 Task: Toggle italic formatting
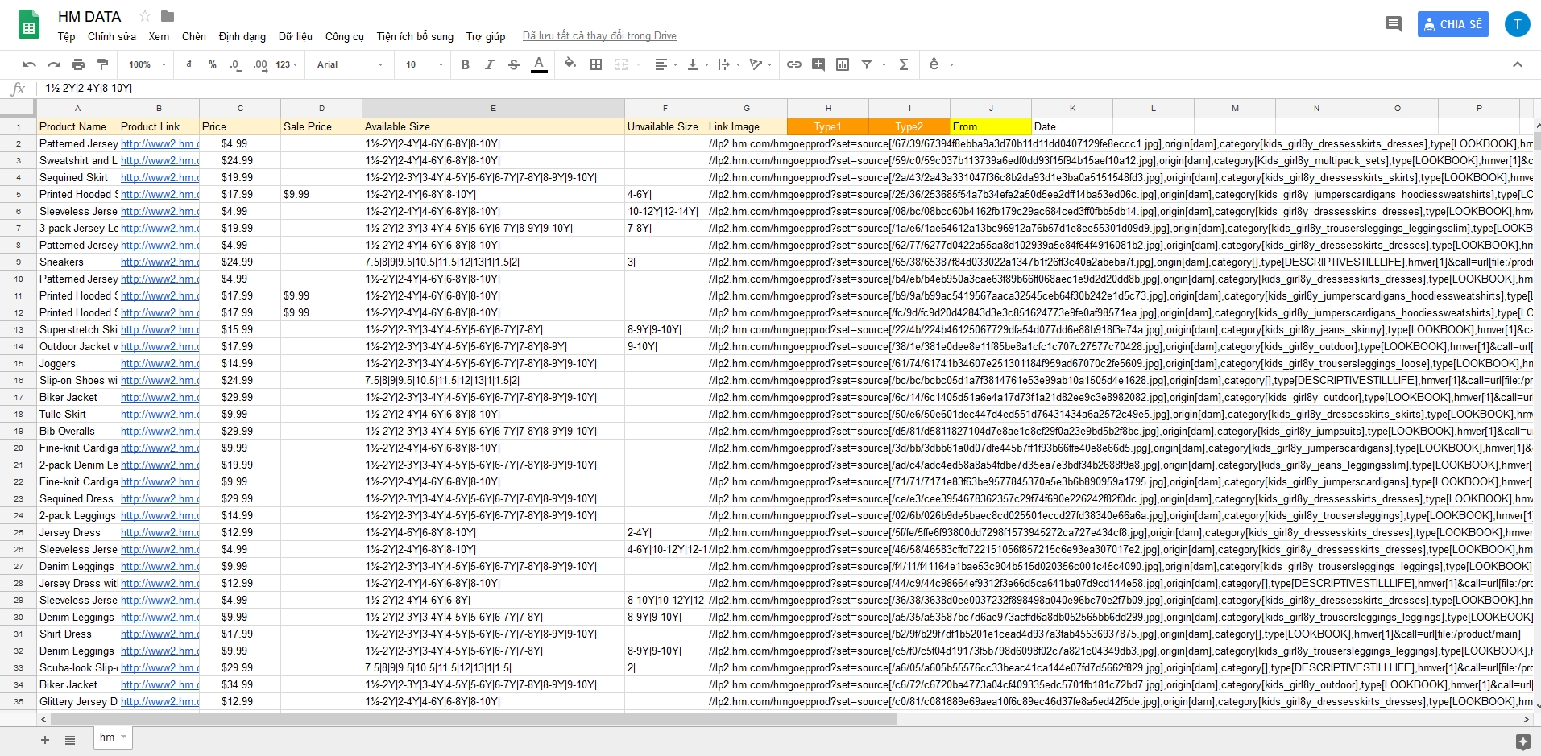pyautogui.click(x=489, y=64)
